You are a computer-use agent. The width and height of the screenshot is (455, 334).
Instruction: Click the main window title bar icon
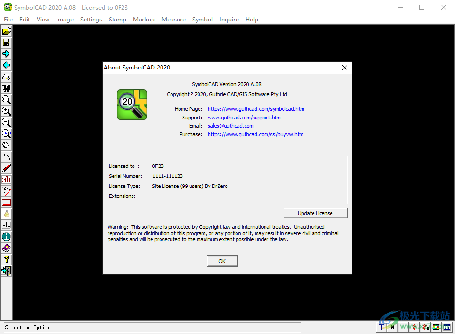[8, 7]
